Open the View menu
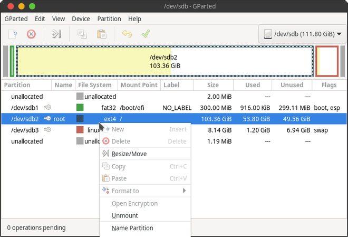348x237 pixels. click(59, 19)
